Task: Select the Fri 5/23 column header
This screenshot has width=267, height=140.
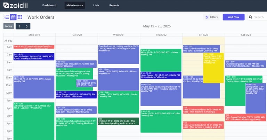Action: (x=203, y=35)
